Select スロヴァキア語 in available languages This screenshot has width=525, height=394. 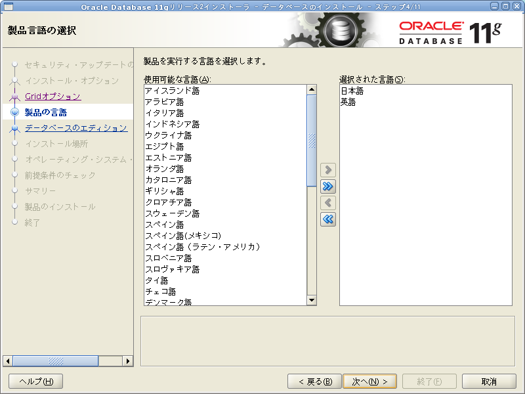(225, 269)
